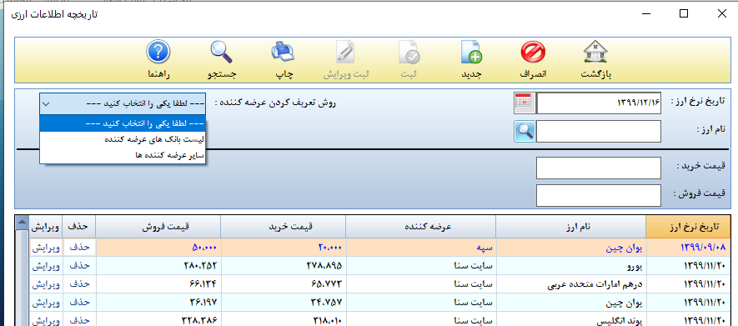Select 'سایت سنا' in the یورو row
Image resolution: width=738 pixels, height=326 pixels.
coord(421,266)
